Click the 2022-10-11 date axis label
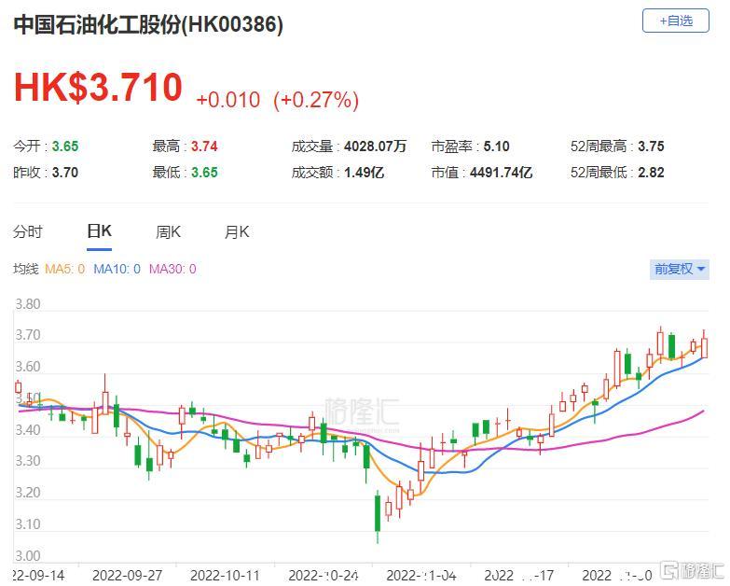This screenshot has width=730, height=586. click(226, 576)
